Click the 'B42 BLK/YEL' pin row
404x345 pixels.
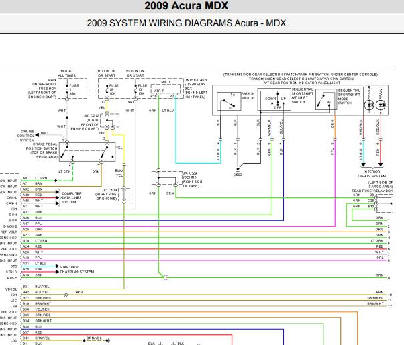pos(36,292)
